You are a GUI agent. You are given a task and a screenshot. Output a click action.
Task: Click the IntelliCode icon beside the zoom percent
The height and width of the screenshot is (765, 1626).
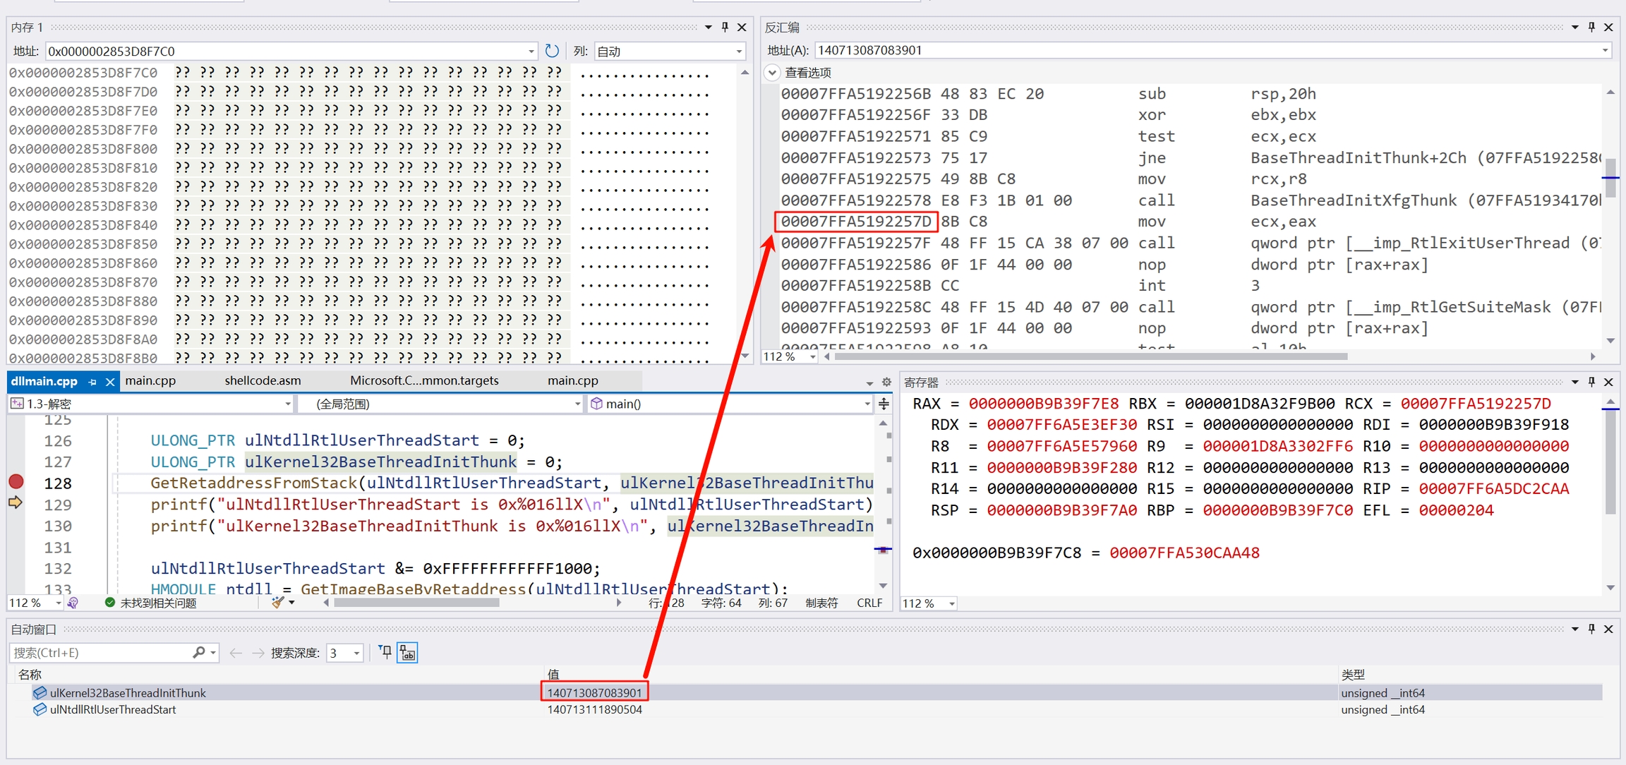point(73,603)
